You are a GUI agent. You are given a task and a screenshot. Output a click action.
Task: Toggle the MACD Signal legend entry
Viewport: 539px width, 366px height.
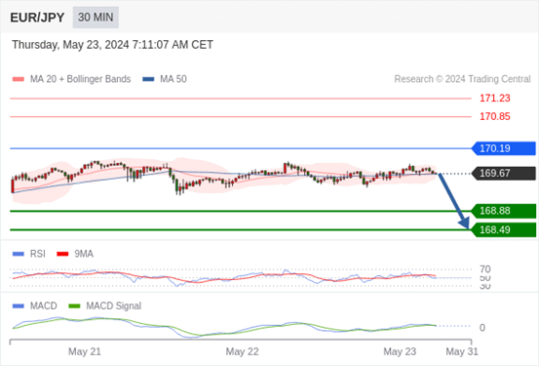pos(105,306)
